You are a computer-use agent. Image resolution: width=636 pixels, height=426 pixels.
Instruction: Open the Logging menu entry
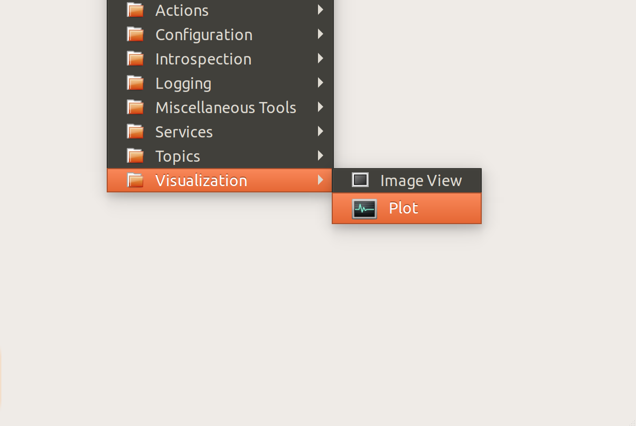183,83
